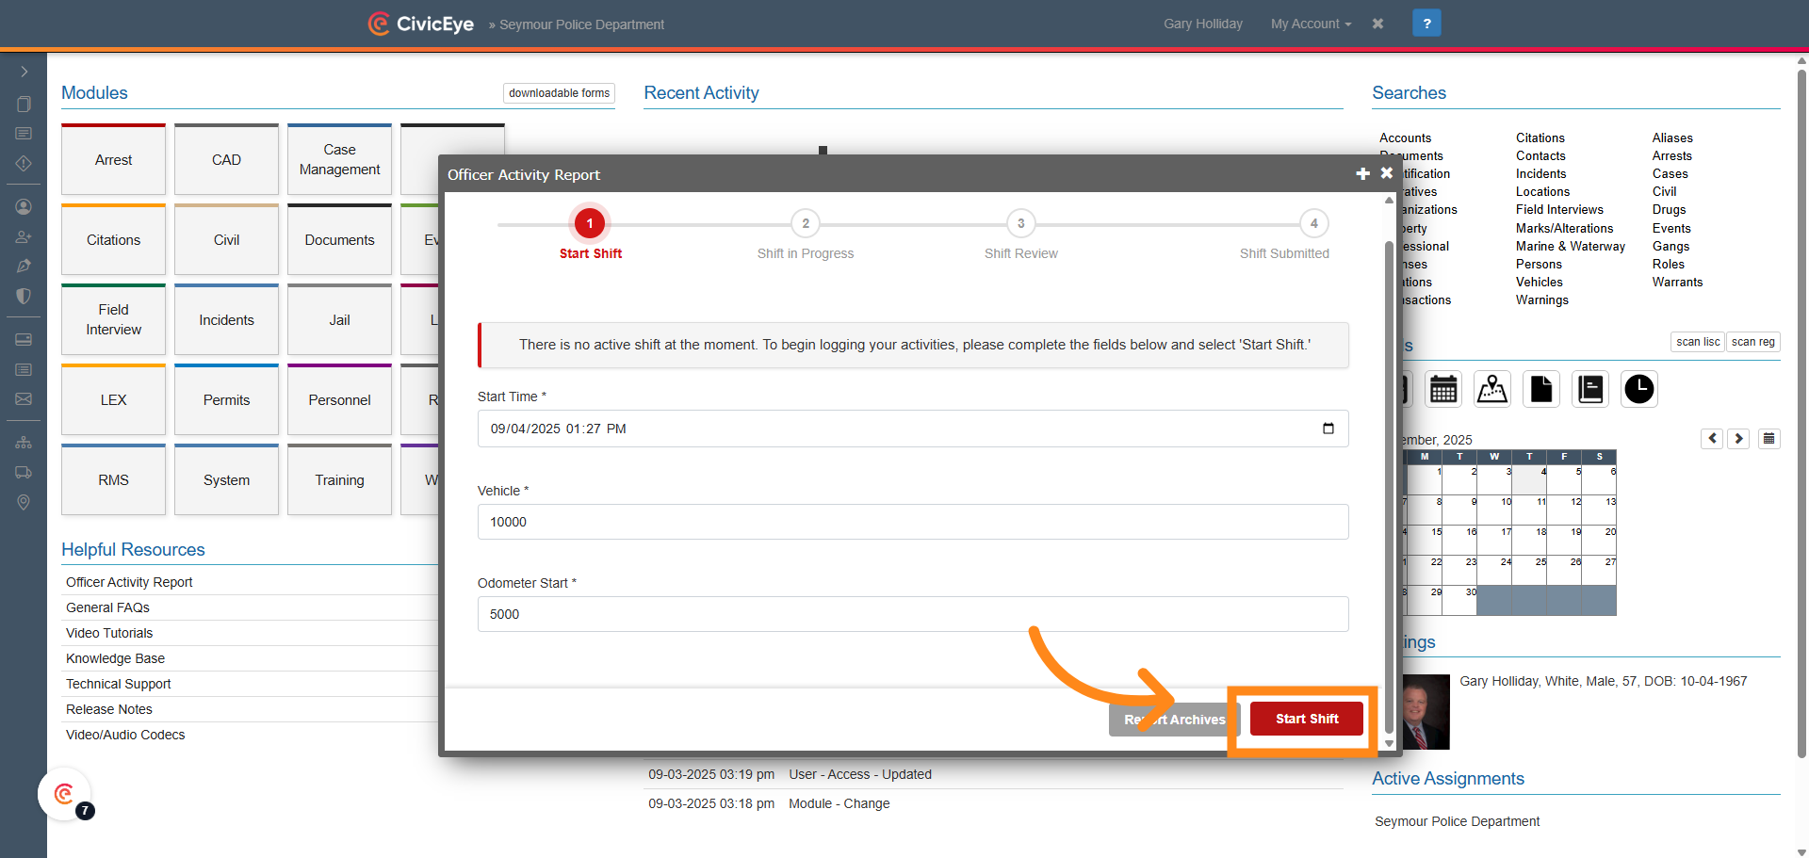Go to next month in calendar

point(1739,439)
